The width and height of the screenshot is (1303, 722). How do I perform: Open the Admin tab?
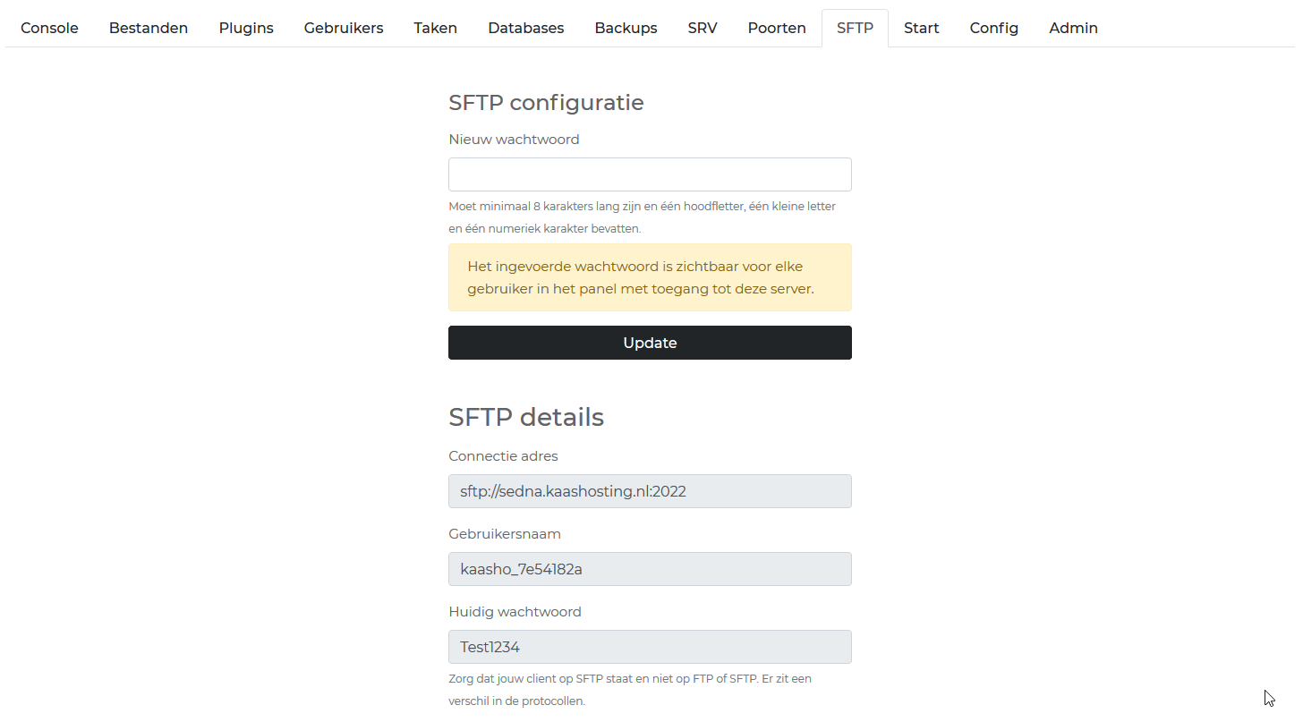[1074, 28]
